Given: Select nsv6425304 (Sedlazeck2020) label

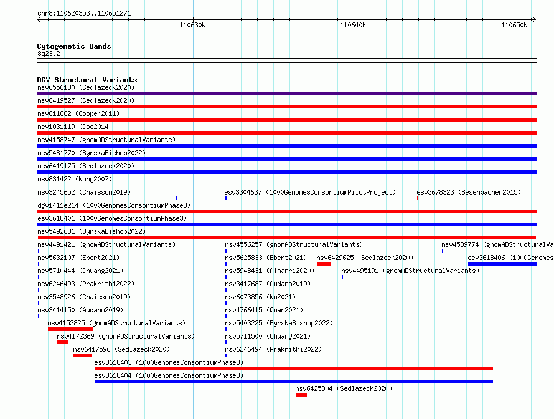Looking at the screenshot, I should [344, 388].
